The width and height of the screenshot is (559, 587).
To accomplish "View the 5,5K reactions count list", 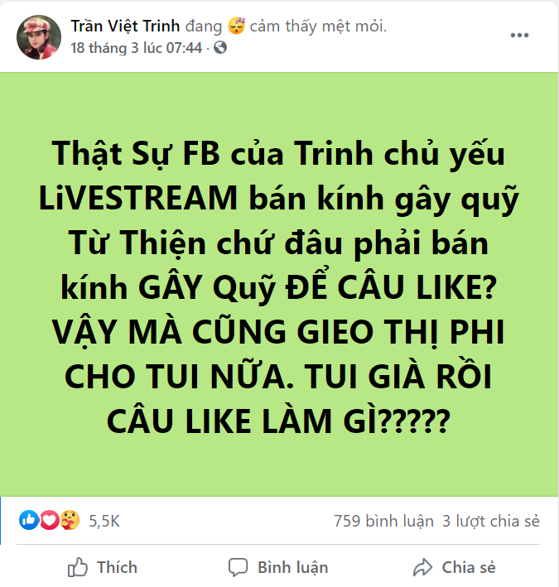I will (104, 521).
